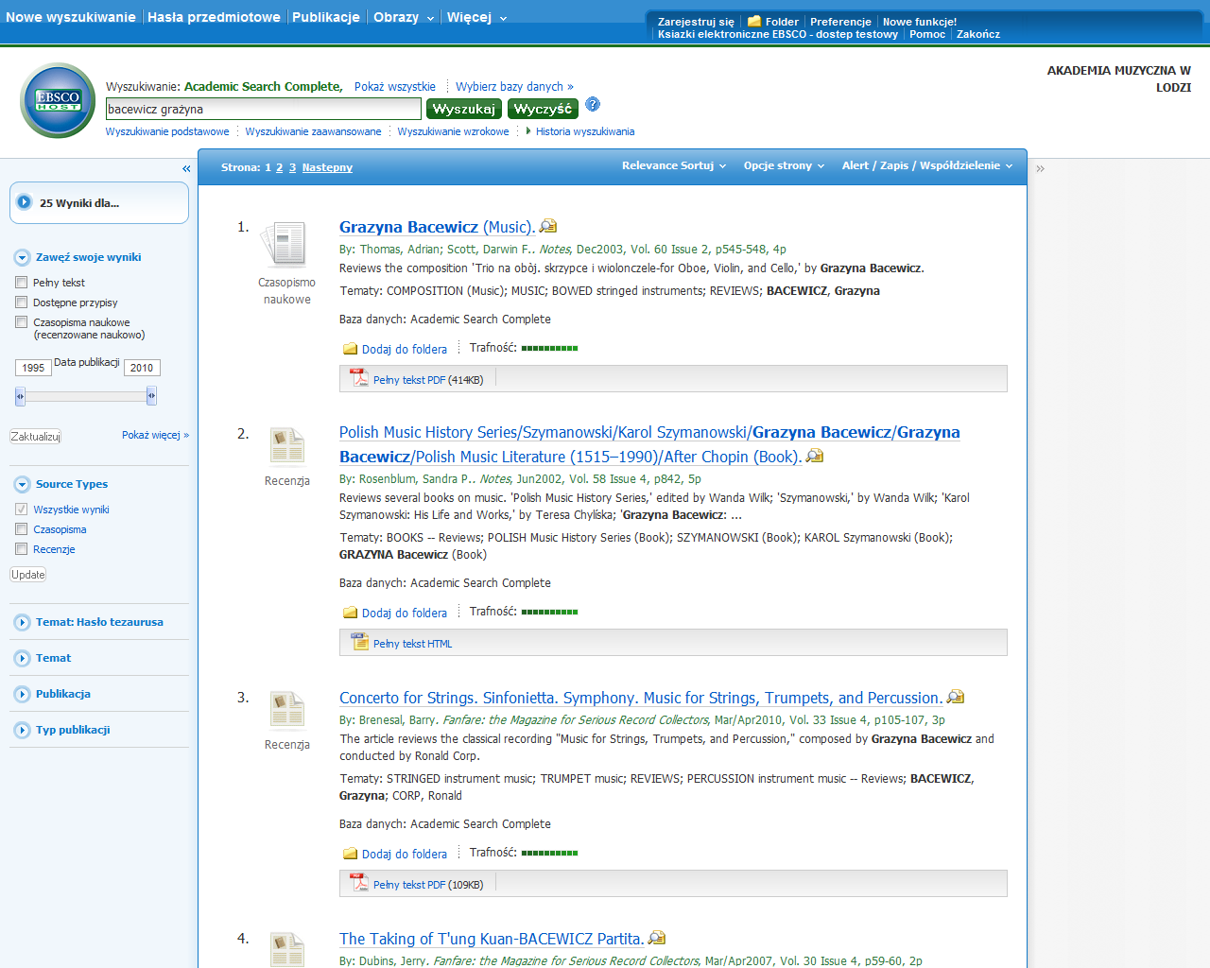Click folder icon to add result 2
This screenshot has width=1210, height=968.
pos(350,613)
